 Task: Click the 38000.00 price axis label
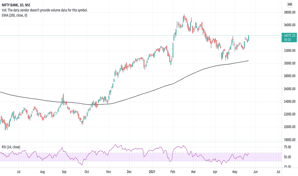point(289,12)
